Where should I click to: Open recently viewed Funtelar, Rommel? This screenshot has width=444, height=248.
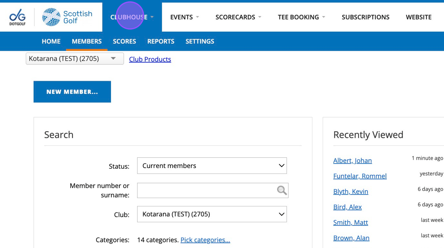pos(360,176)
